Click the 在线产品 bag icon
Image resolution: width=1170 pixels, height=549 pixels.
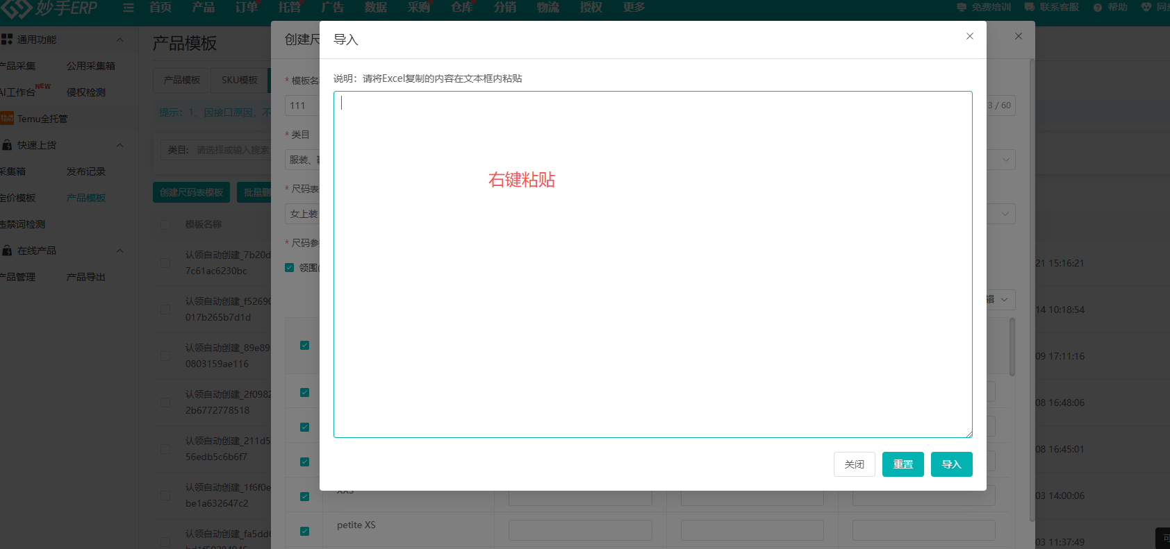pyautogui.click(x=7, y=251)
